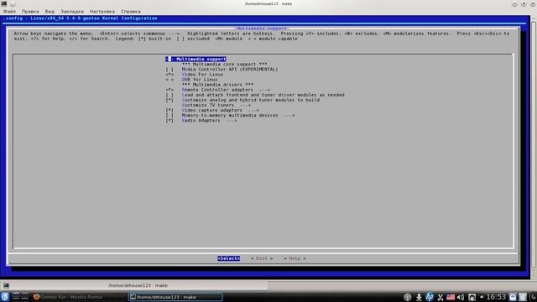Image resolution: width=537 pixels, height=302 pixels.
Task: Click the terminal tab icon at bottom left
Action: pos(6,285)
